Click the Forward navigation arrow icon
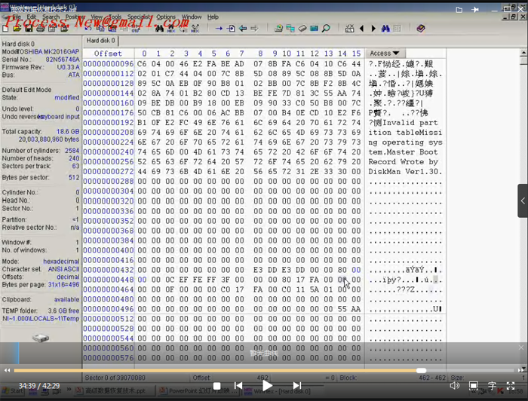The height and width of the screenshot is (401, 528). 255,29
